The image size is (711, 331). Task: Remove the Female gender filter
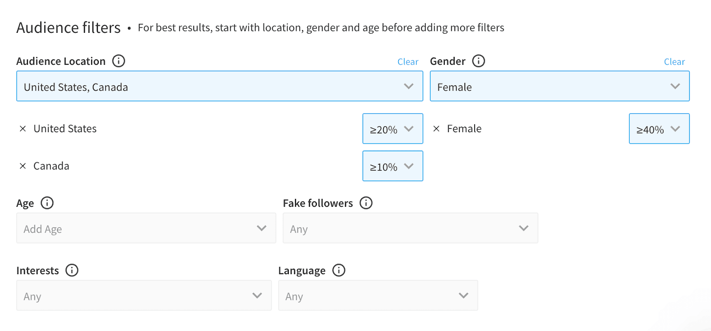(436, 129)
